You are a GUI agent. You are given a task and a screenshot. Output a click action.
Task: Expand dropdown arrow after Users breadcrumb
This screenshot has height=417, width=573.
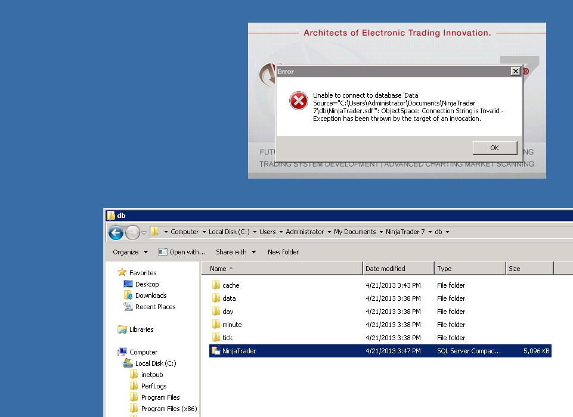pos(281,232)
